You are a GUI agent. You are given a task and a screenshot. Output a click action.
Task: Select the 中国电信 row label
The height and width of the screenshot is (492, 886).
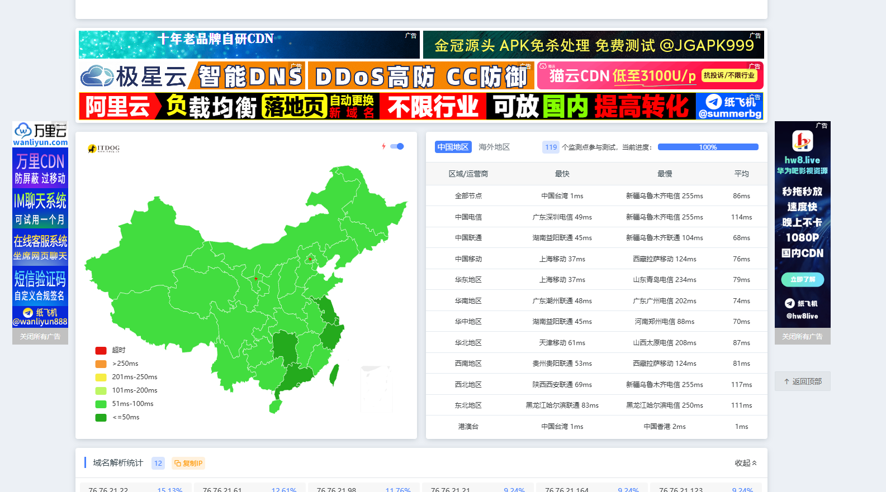pyautogui.click(x=468, y=217)
